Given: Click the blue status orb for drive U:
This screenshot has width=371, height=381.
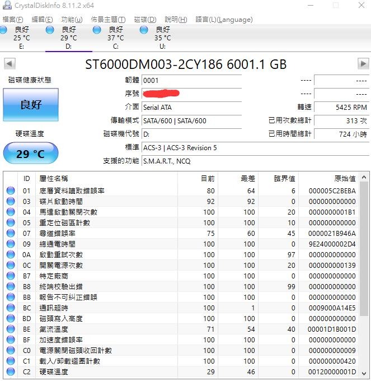Looking at the screenshot, I should [x=144, y=30].
